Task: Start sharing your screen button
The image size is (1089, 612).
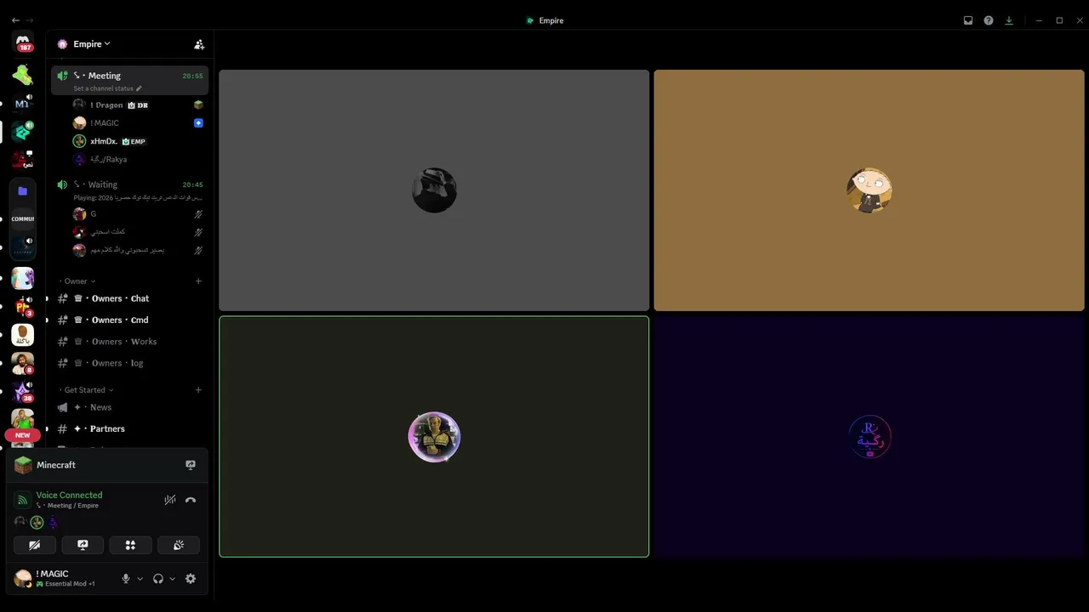Action: tap(83, 545)
